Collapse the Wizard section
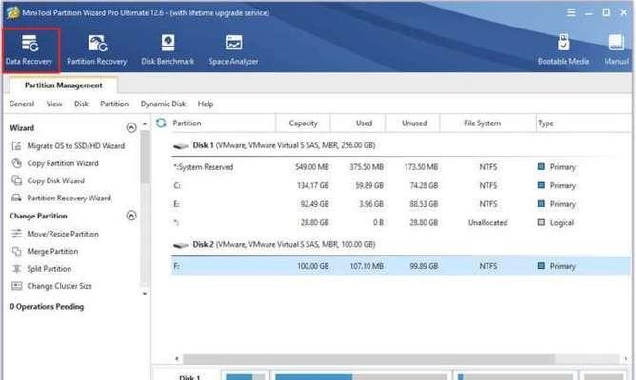 [131, 128]
